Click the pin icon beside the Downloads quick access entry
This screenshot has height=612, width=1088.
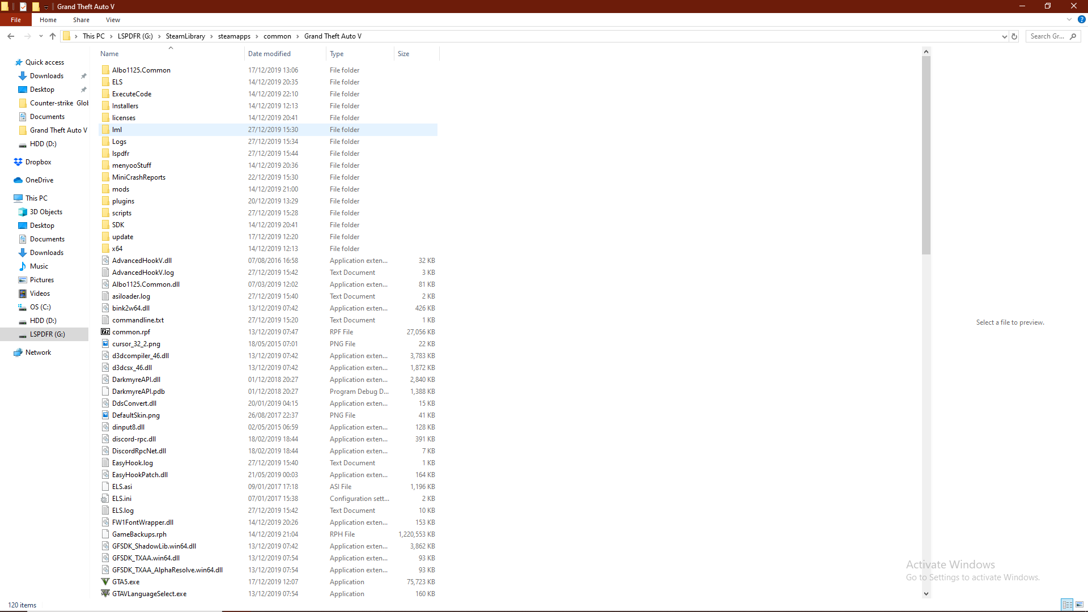tap(84, 76)
